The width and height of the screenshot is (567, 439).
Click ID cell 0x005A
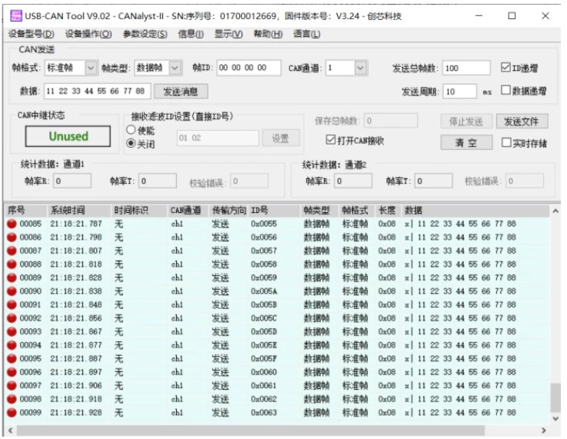(264, 291)
